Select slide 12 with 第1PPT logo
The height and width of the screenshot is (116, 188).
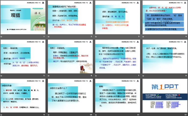[165, 96]
